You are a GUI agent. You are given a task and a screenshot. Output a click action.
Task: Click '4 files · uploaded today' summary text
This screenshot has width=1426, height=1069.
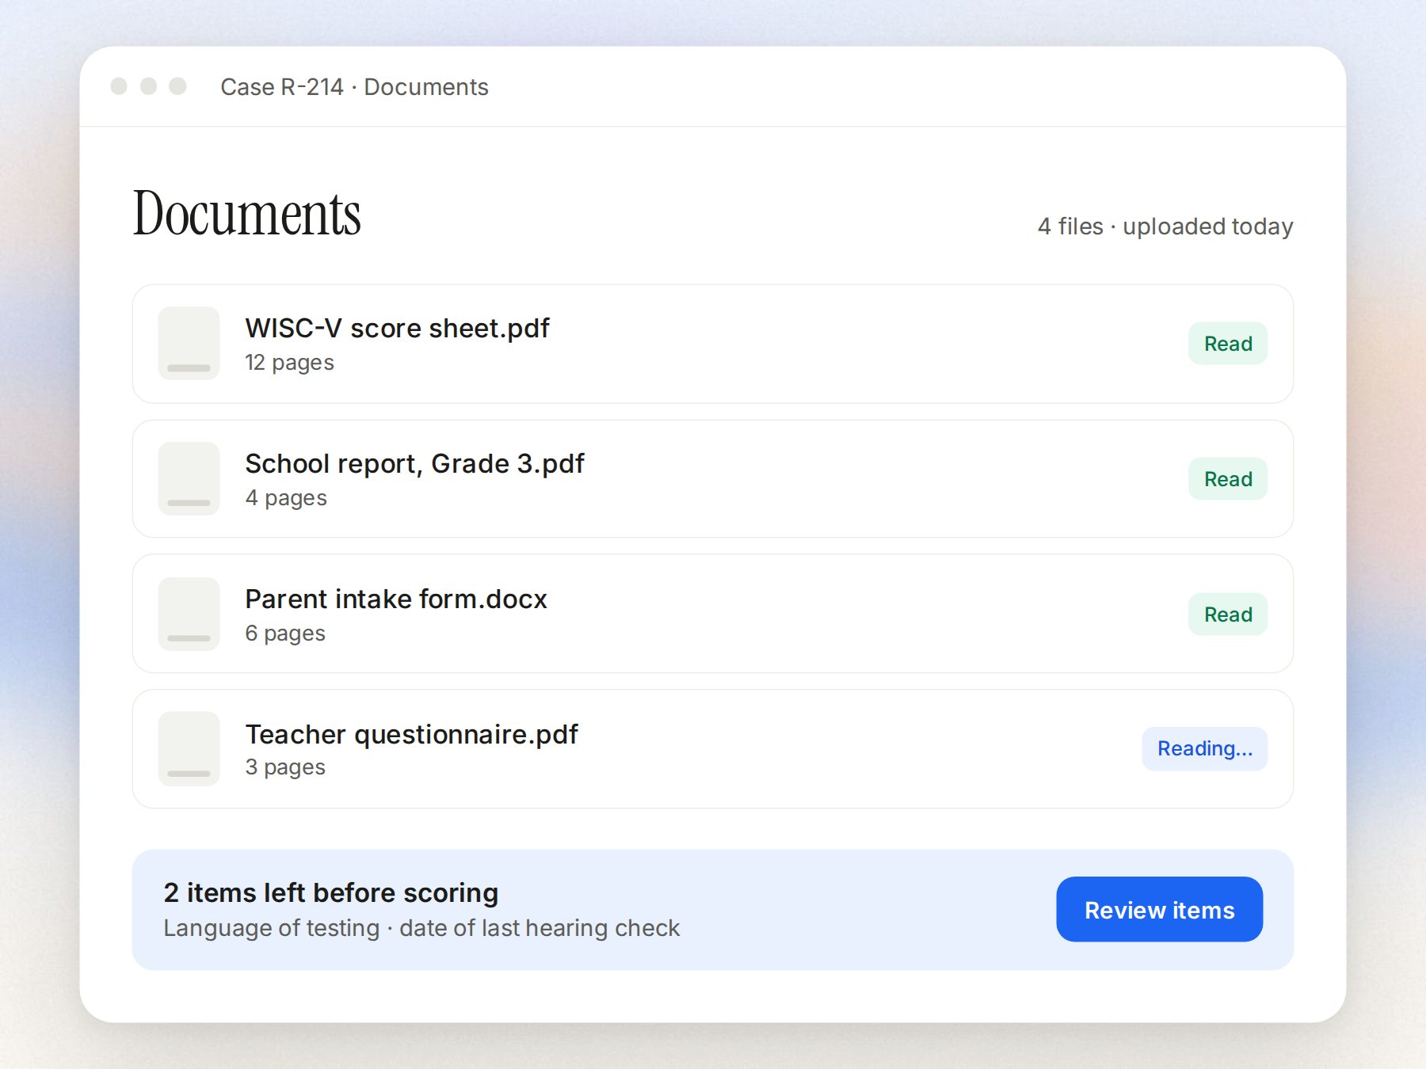[x=1165, y=226]
